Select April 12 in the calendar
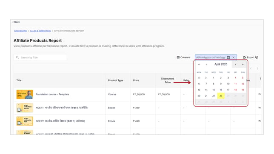 243,84
